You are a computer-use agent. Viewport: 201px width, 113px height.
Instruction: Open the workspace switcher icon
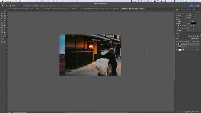point(198,6)
